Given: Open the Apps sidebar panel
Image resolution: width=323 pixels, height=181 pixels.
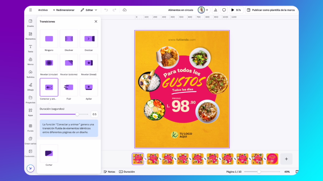Looking at the screenshot, I should pos(30,112).
